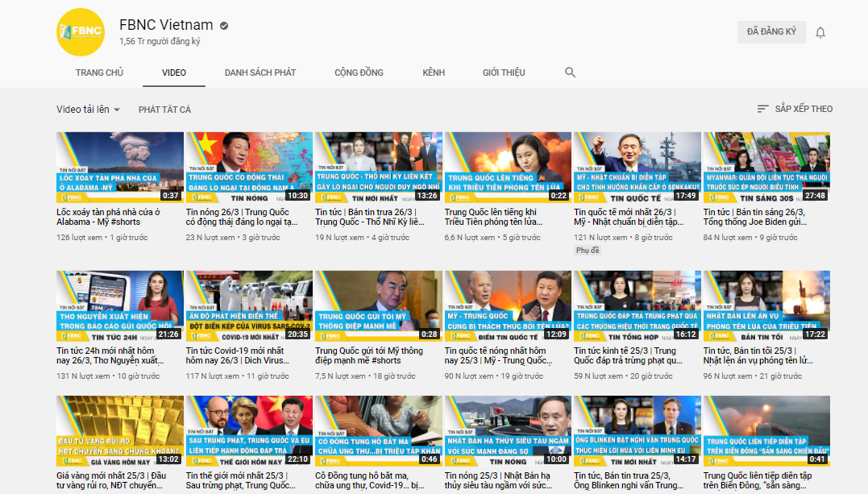The height and width of the screenshot is (494, 868).
Task: Go to the CỘNG ĐỒNG tab
Action: coord(359,73)
